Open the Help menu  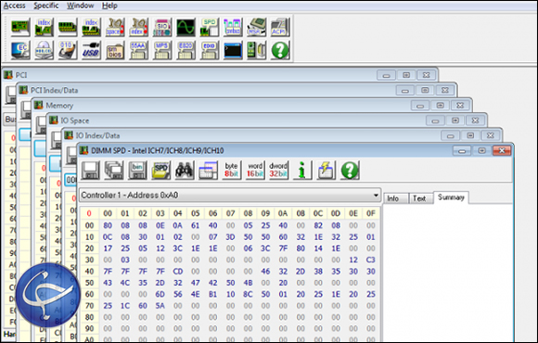coord(109,6)
